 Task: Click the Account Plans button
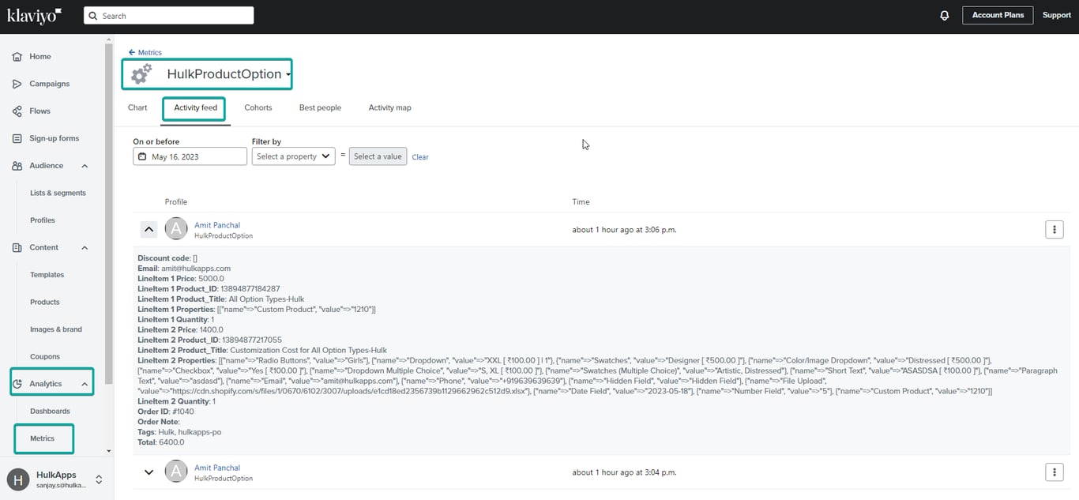997,15
